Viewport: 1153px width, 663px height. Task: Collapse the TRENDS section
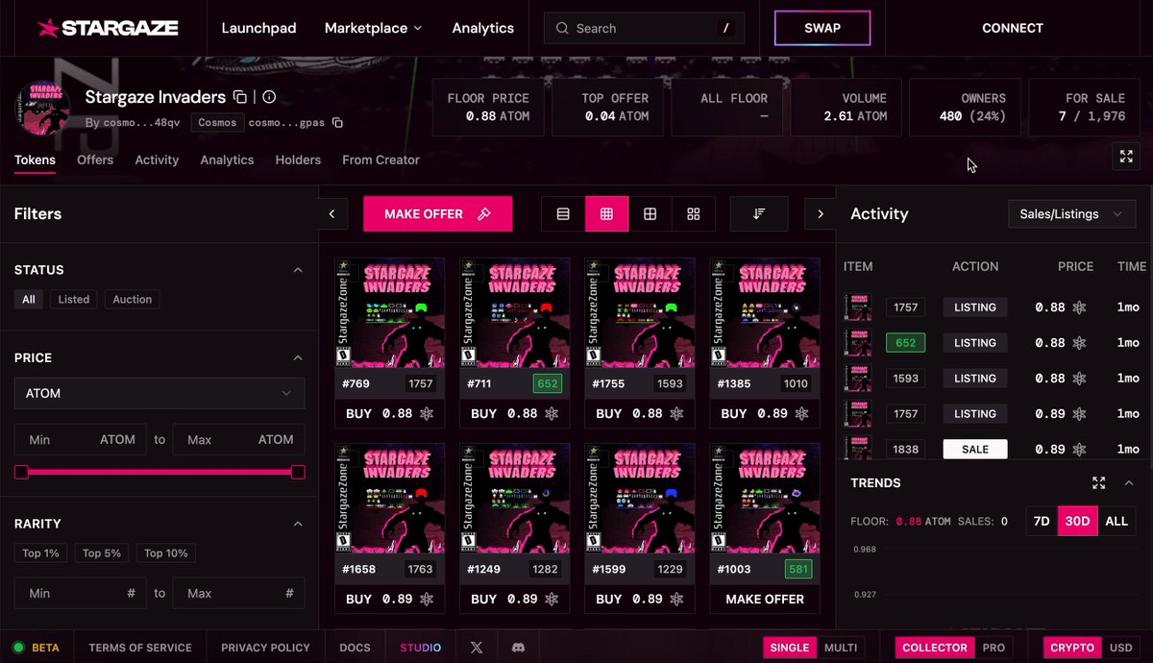1129,483
